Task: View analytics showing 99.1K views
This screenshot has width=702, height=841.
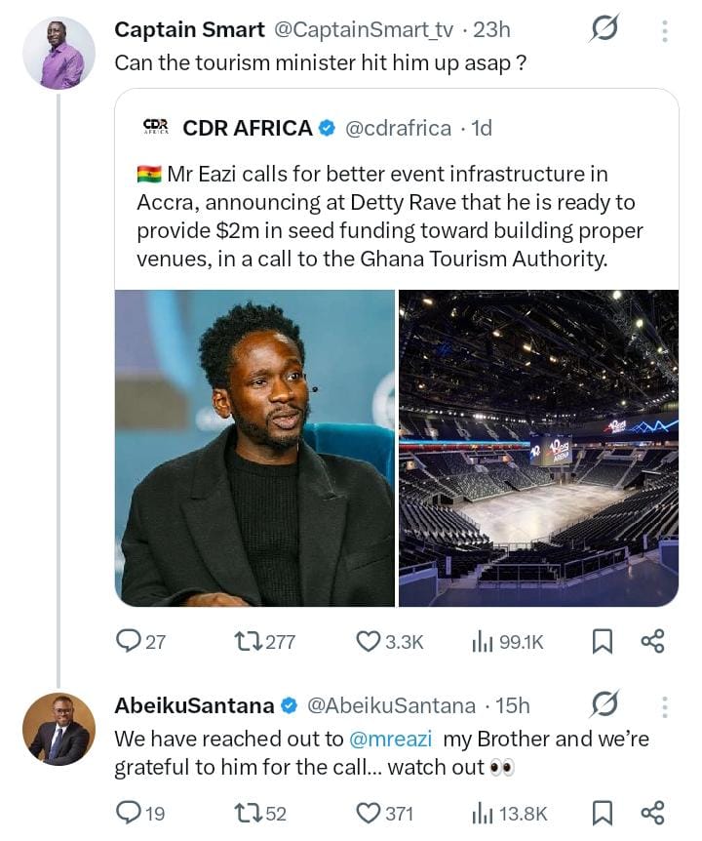Action: point(482,641)
